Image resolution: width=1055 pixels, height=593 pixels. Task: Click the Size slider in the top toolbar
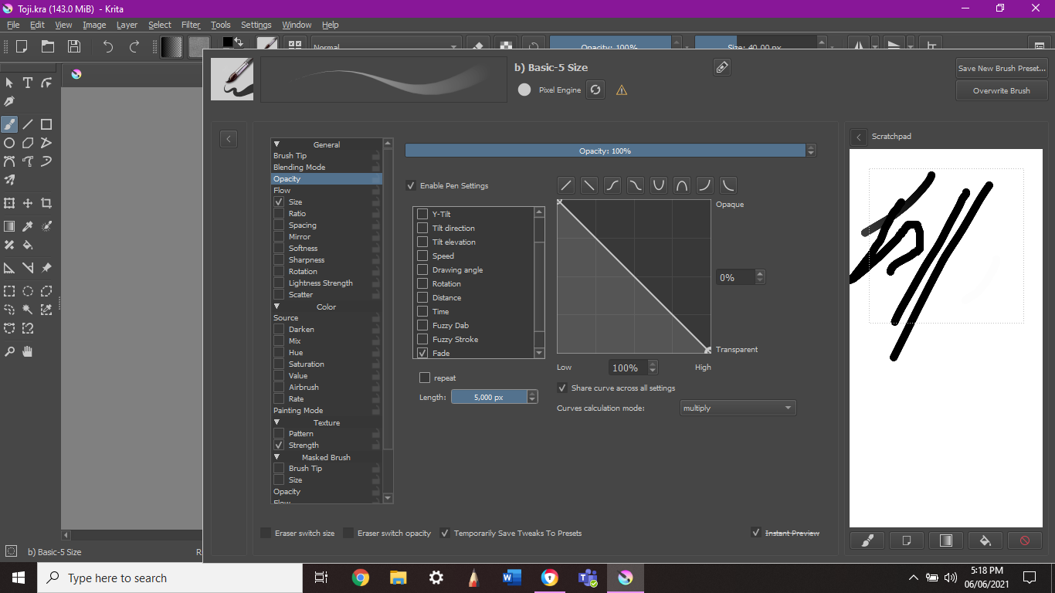tap(755, 46)
